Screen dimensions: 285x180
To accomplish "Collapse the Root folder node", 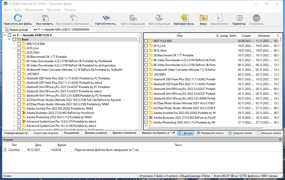I will click(x=9, y=39).
